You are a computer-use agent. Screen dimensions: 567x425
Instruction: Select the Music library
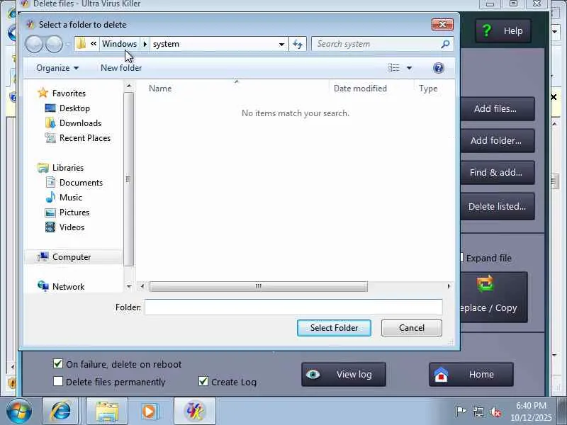pos(70,198)
